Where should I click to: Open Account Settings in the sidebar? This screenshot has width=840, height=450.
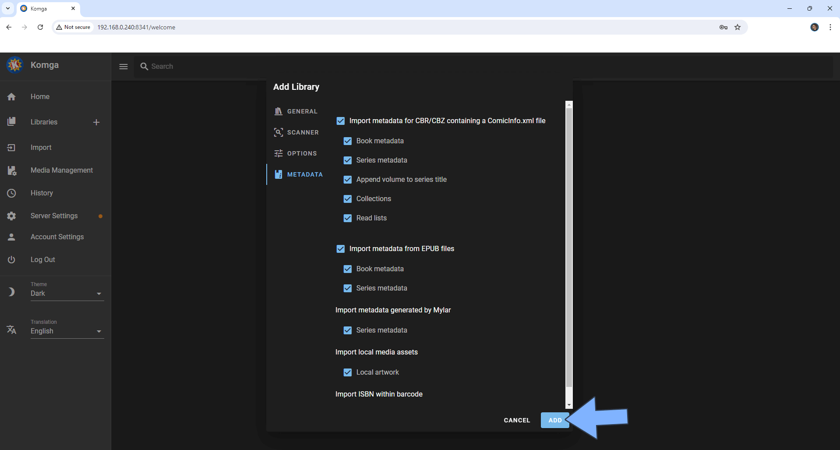tap(55, 237)
